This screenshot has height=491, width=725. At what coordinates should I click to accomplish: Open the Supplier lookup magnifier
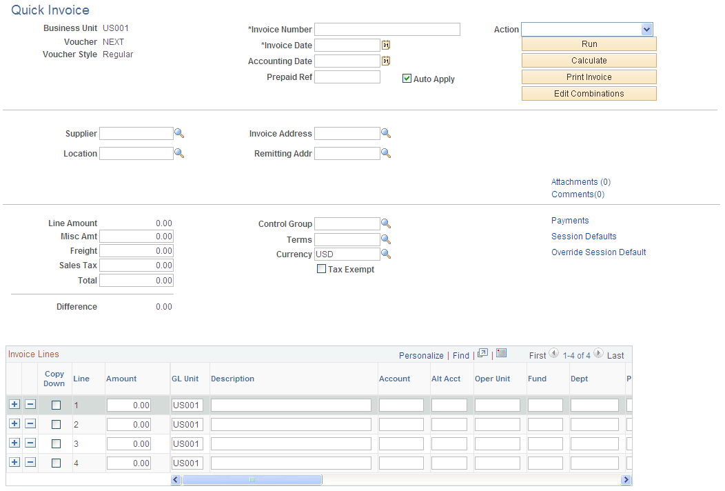(x=180, y=133)
